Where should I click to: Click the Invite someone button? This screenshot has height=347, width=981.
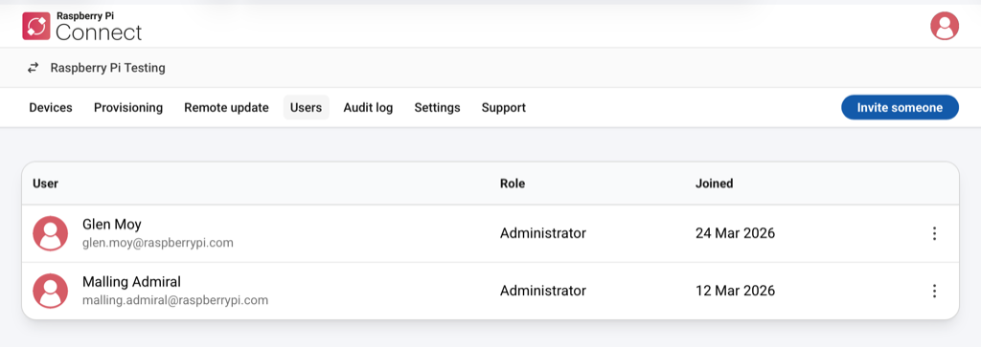click(900, 107)
